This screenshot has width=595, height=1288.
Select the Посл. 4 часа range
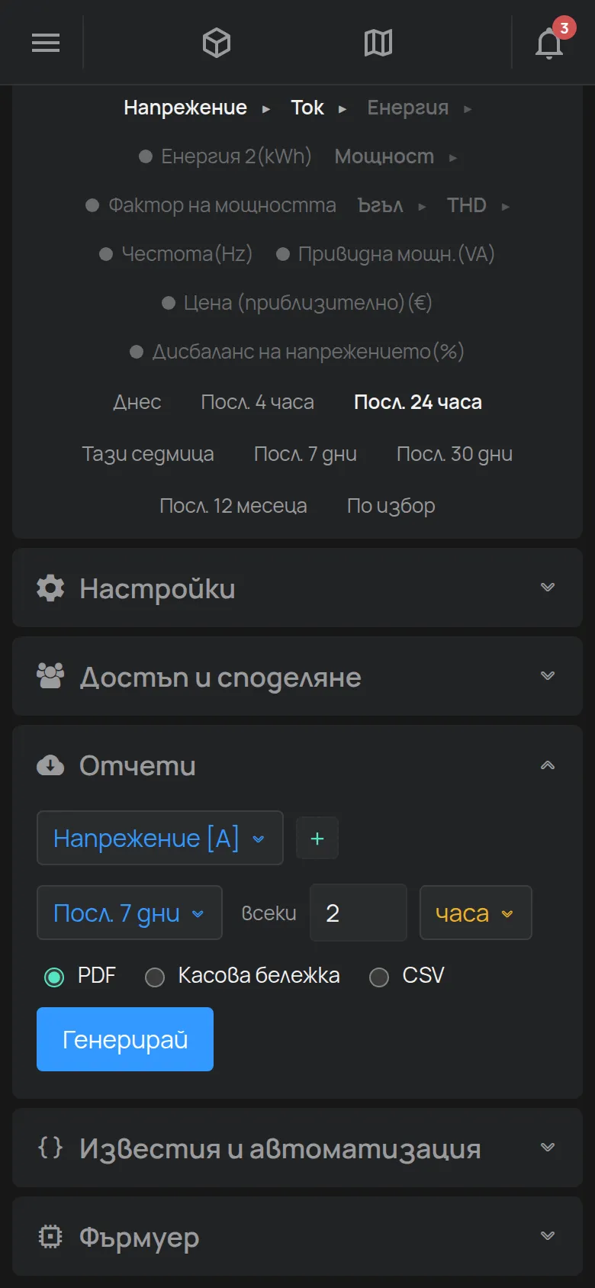pyautogui.click(x=258, y=402)
